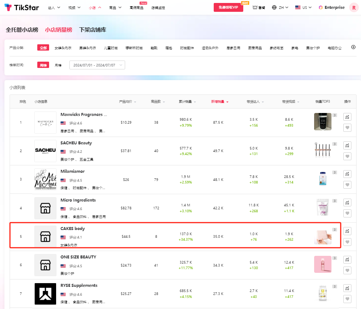Open the 小店 navigation menu
Image resolution: width=361 pixels, height=309 pixels.
[x=95, y=8]
